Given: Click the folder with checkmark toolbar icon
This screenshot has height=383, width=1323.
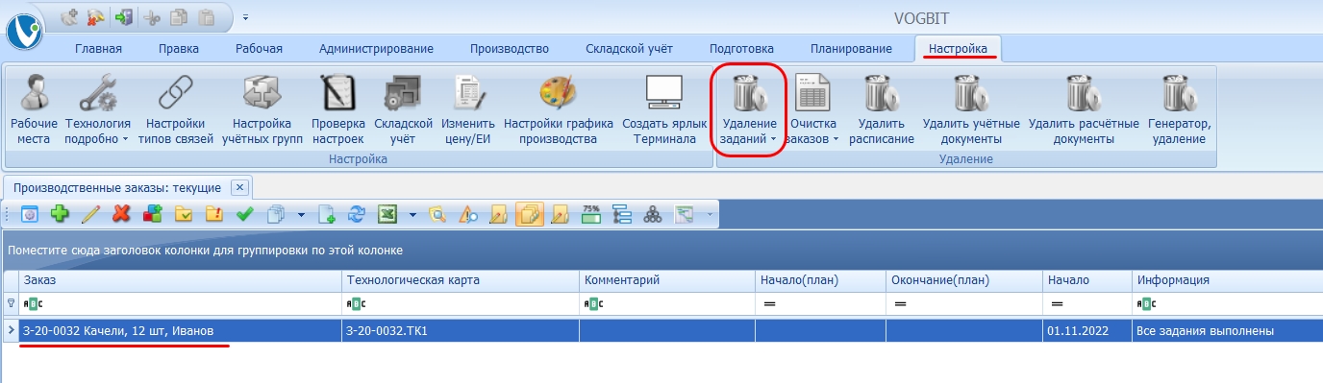Looking at the screenshot, I should click(x=183, y=214).
